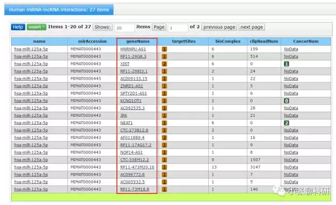This screenshot has height=205, width=336.
Task: Click the target sites icon for SPTY2D1-AS1
Action: 165,93
